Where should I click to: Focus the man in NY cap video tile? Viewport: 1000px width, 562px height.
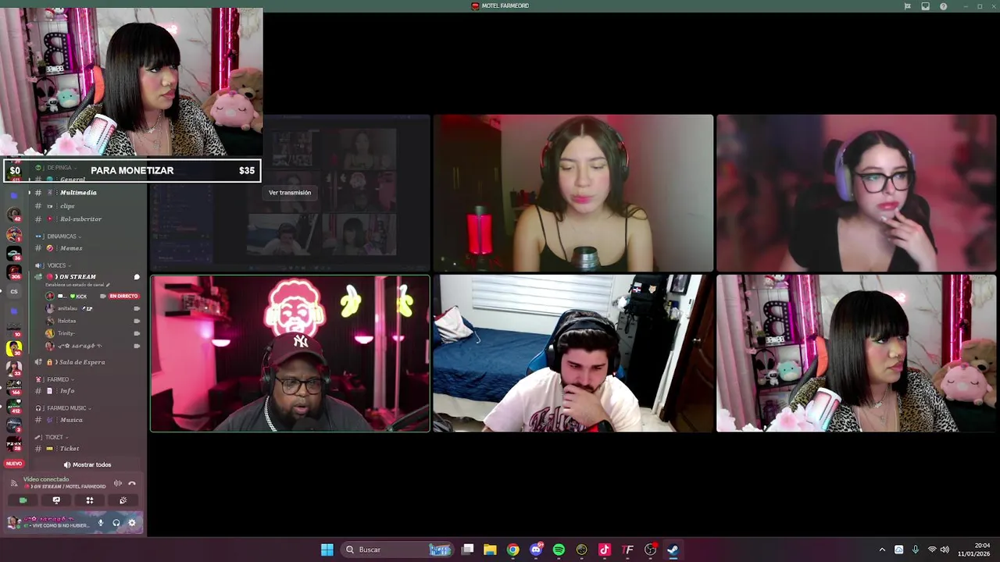tap(290, 353)
